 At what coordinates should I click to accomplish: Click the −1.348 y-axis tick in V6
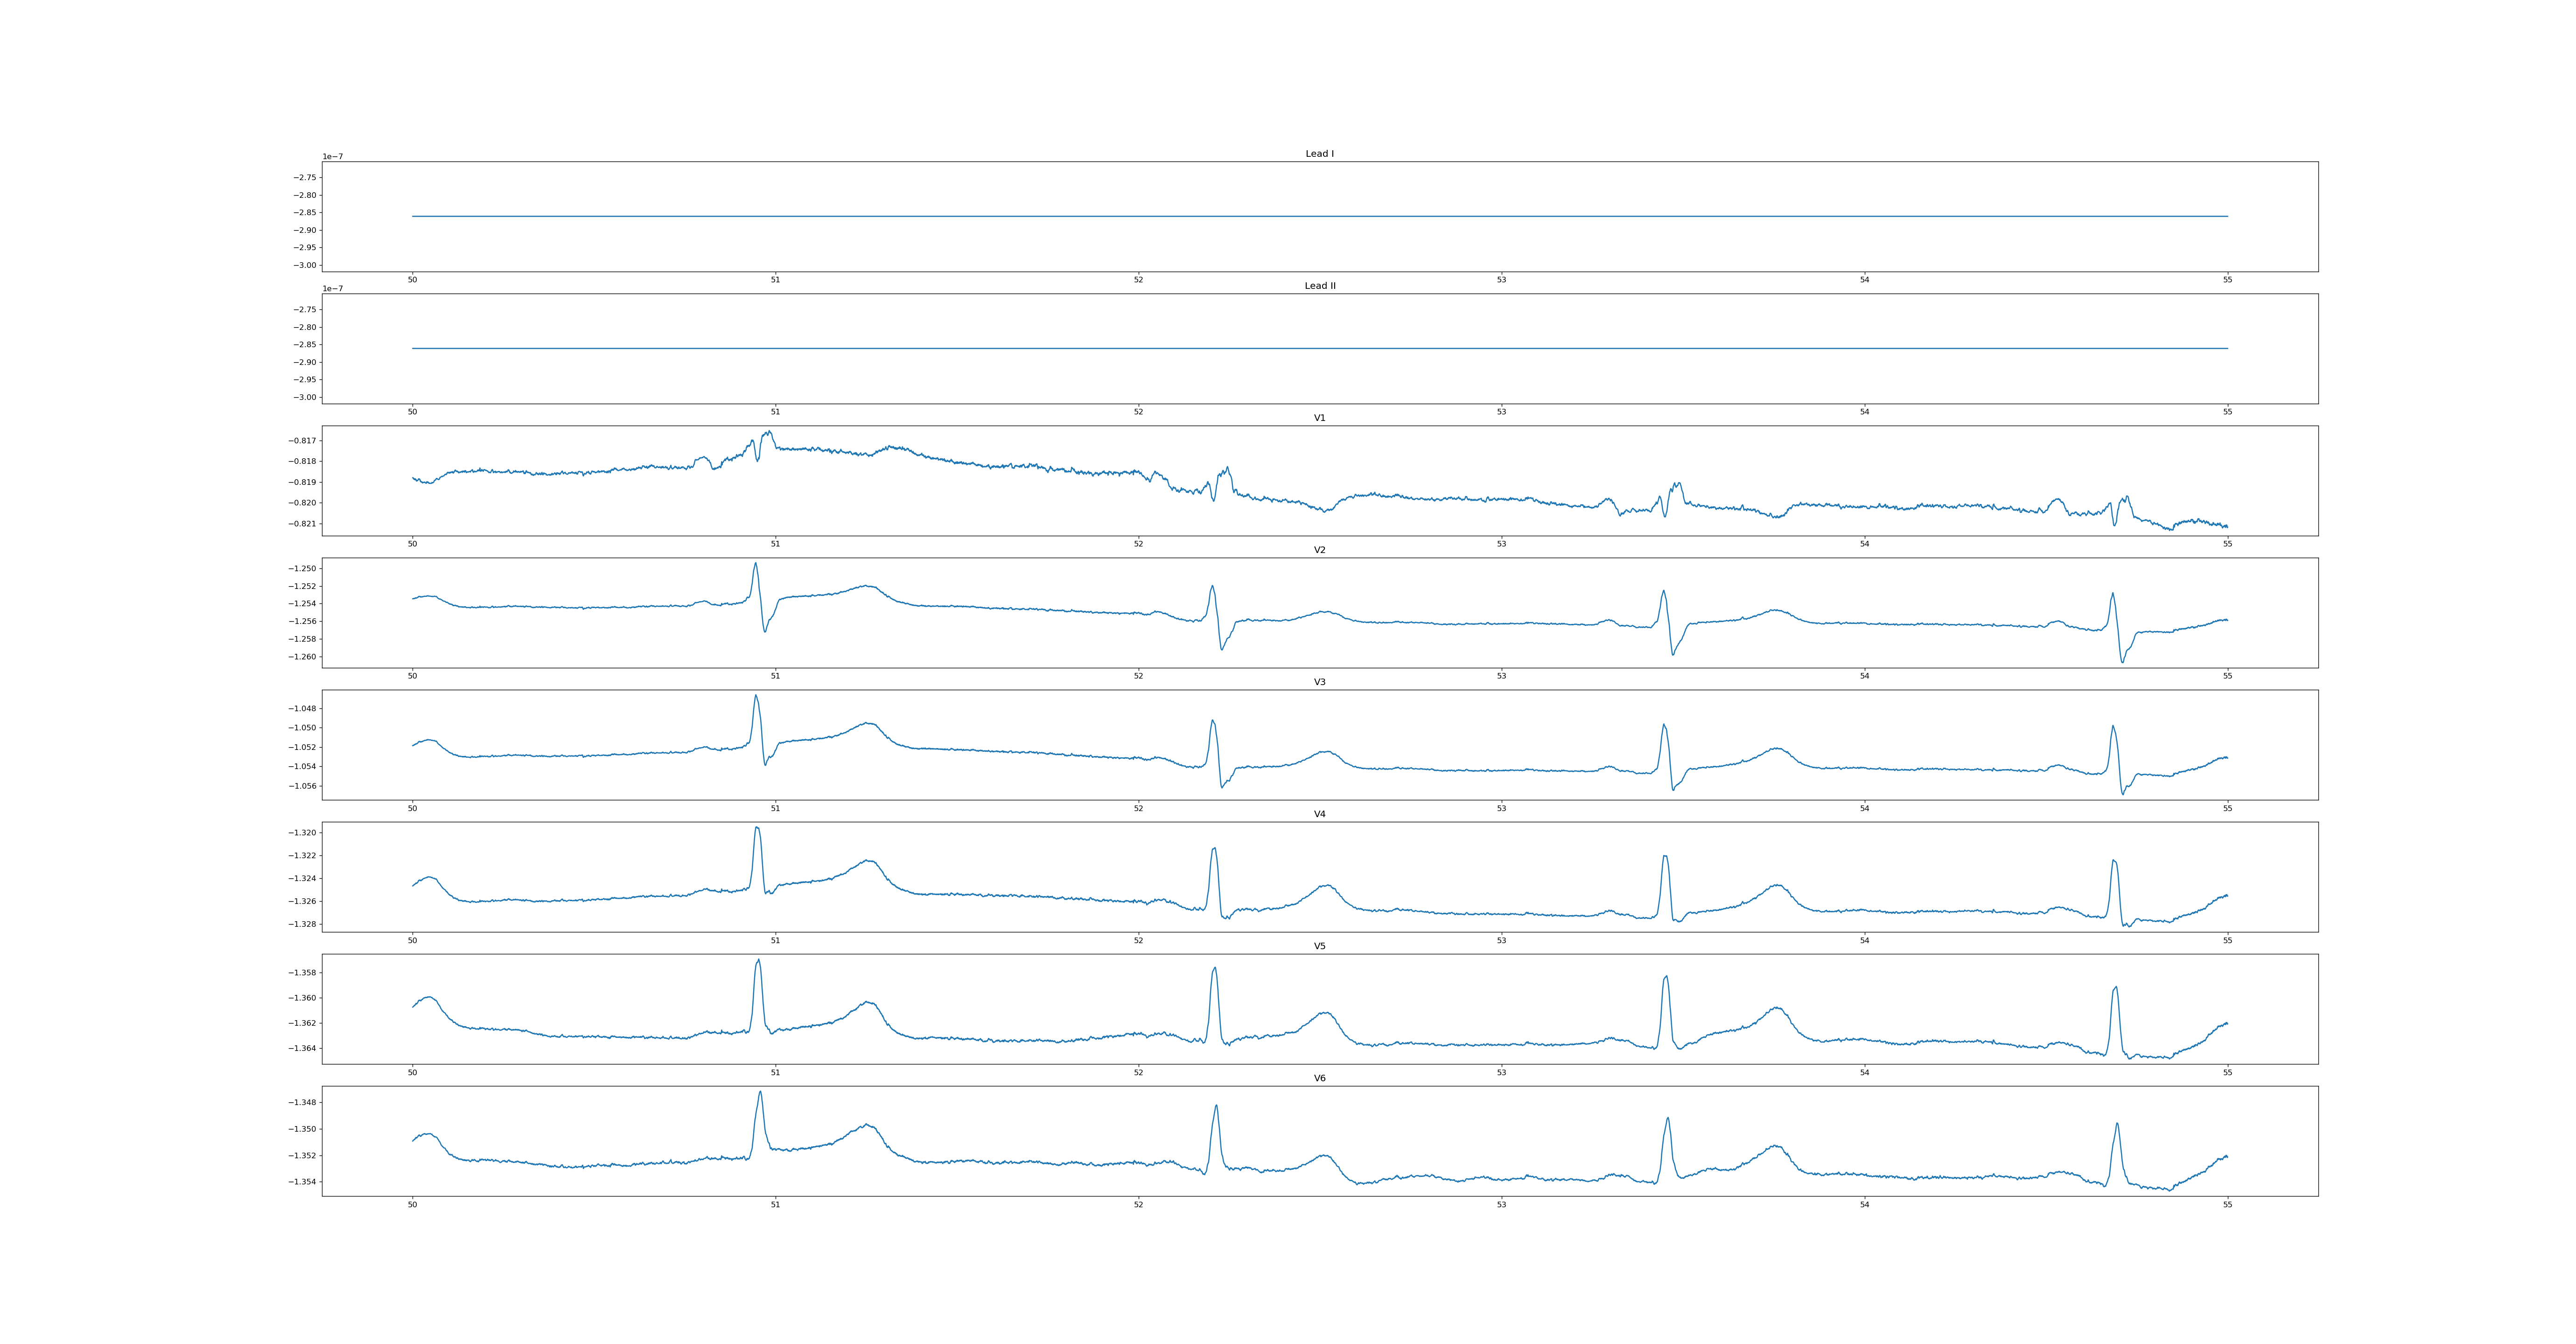pyautogui.click(x=302, y=1103)
